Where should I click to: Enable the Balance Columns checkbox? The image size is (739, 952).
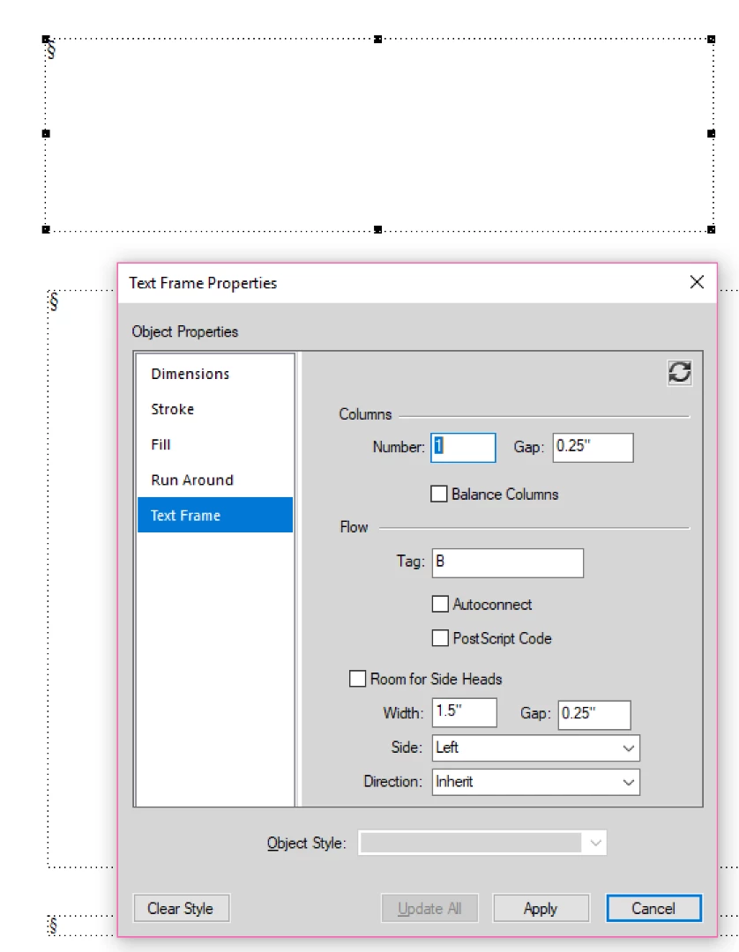439,494
